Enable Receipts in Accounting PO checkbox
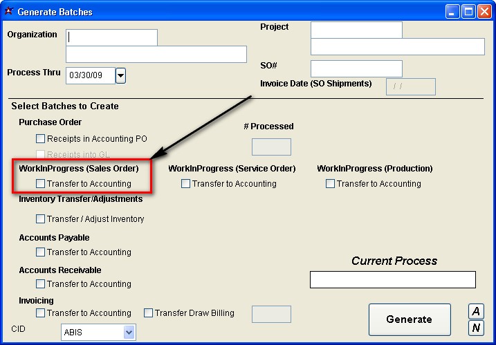The width and height of the screenshot is (496, 345). point(41,139)
